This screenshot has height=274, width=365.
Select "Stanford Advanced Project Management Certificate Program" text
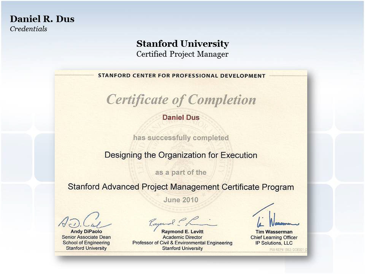(181, 187)
